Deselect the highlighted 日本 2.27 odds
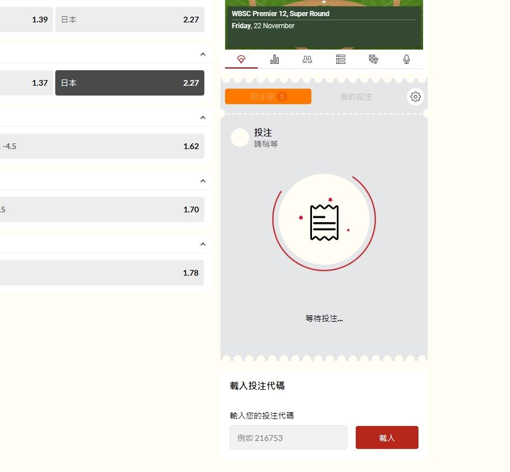The width and height of the screenshot is (510, 472). coord(130,83)
